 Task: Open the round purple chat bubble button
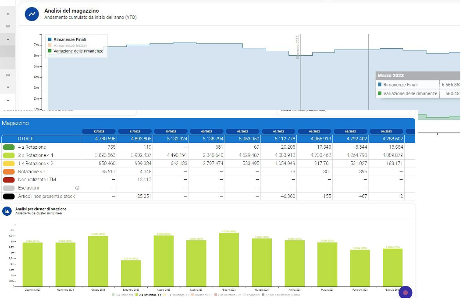point(405,293)
